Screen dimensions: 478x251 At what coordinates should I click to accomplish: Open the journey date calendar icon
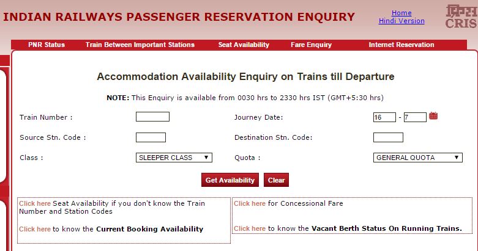433,116
